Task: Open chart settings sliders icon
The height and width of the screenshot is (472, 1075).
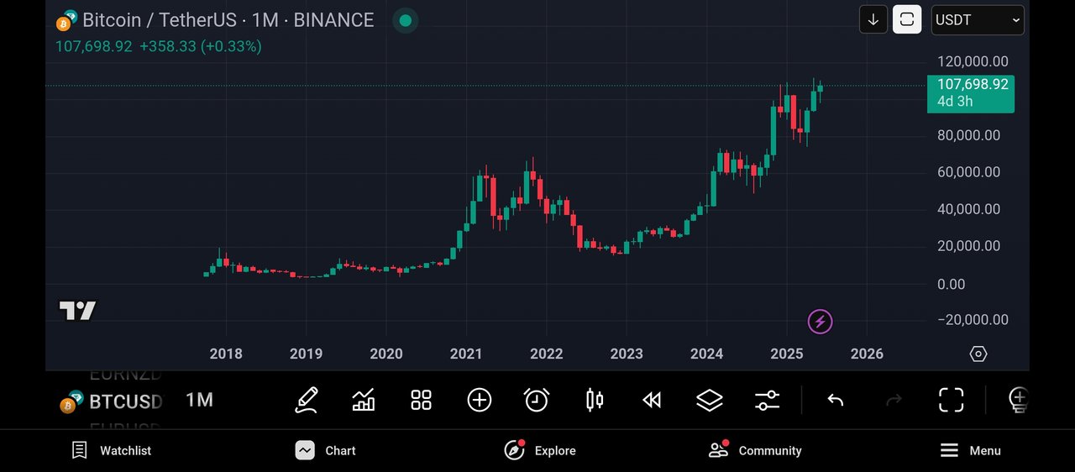Action: tap(767, 400)
